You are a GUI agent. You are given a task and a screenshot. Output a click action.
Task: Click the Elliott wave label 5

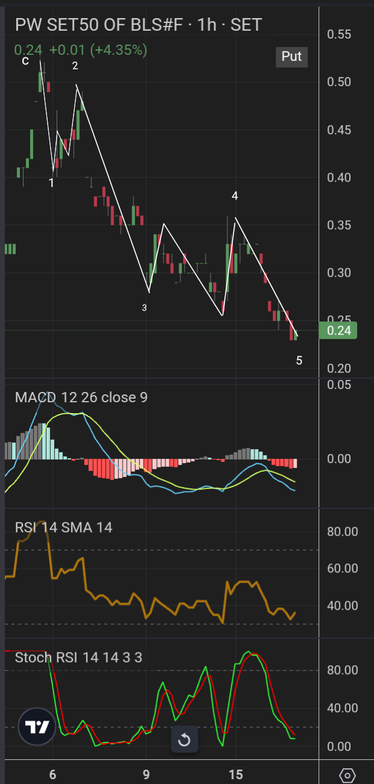coord(299,361)
